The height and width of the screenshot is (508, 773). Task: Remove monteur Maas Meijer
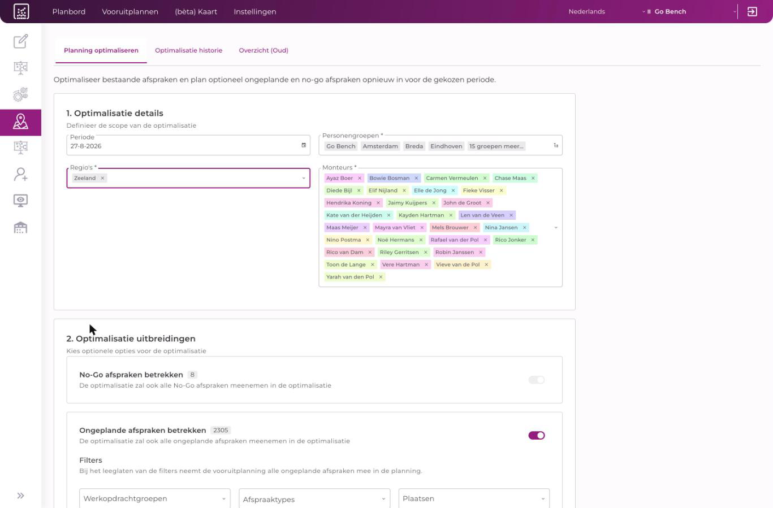tap(365, 228)
